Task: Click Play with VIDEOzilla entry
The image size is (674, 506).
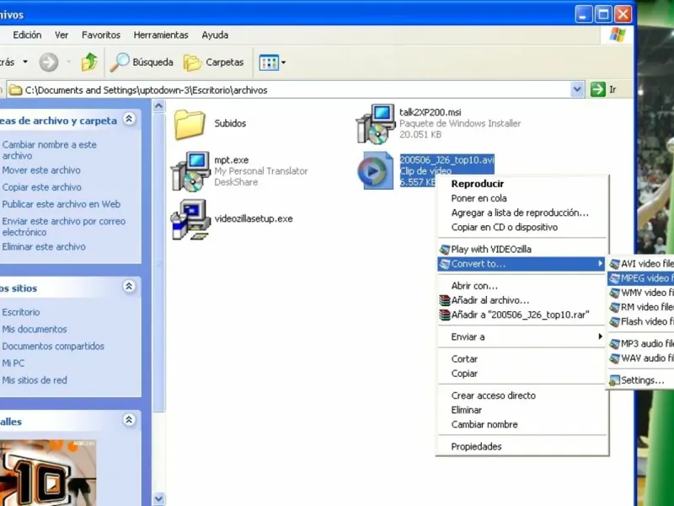Action: coord(522,249)
